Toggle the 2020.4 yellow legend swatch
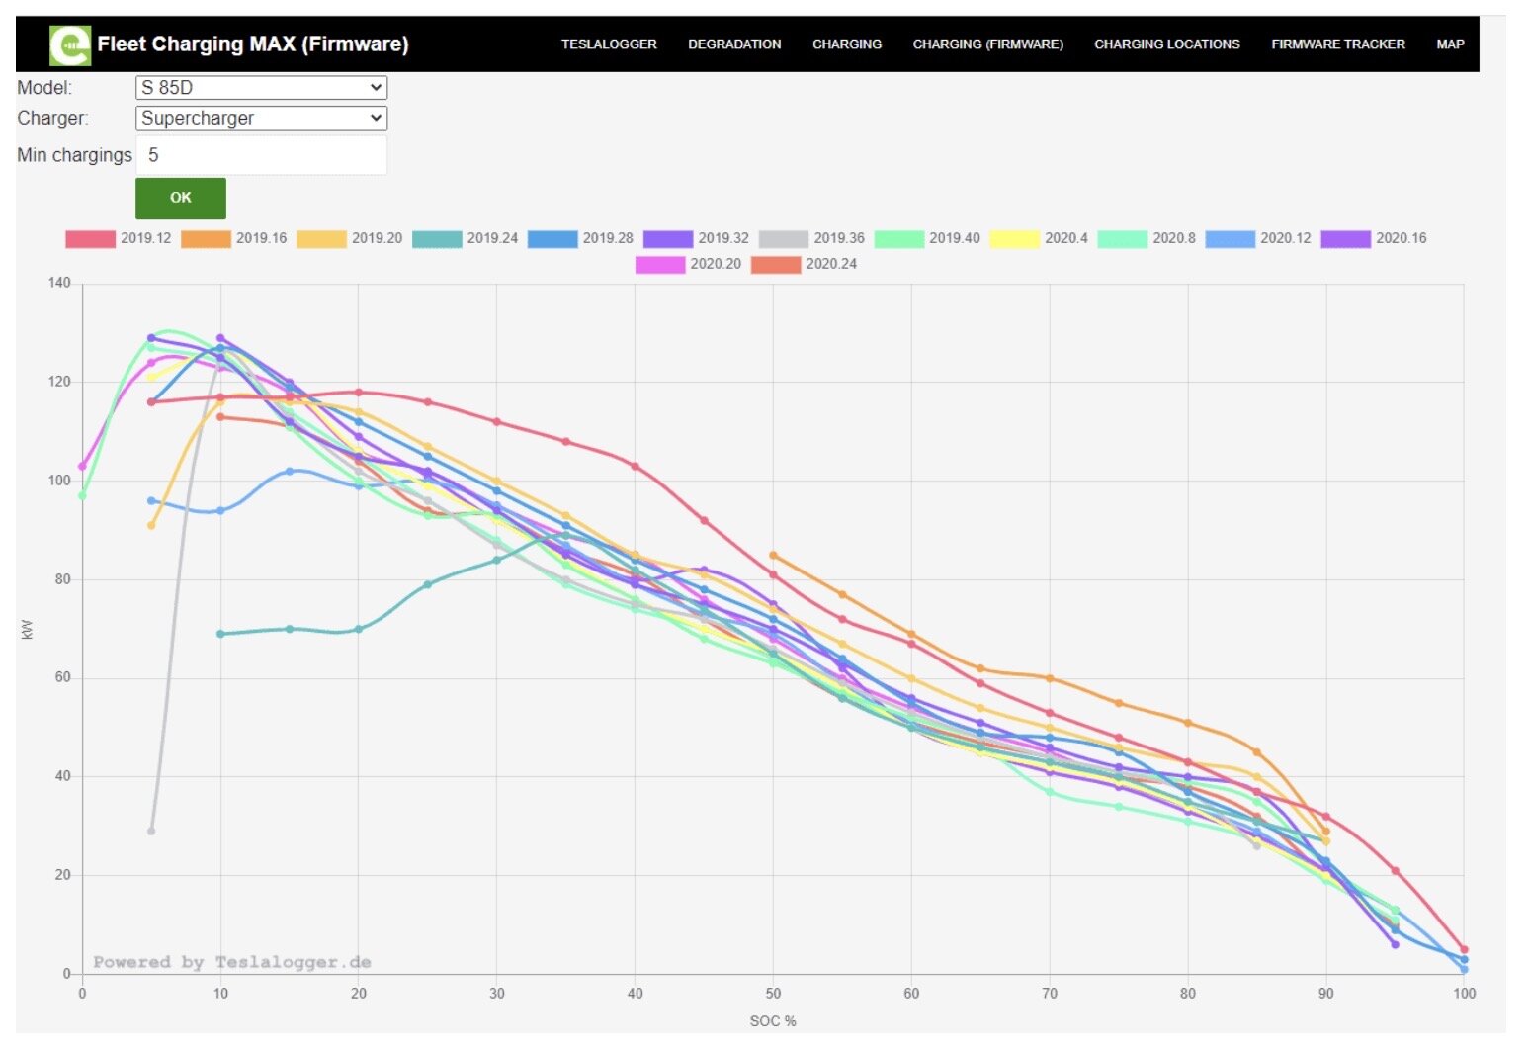 pyautogui.click(x=1014, y=239)
